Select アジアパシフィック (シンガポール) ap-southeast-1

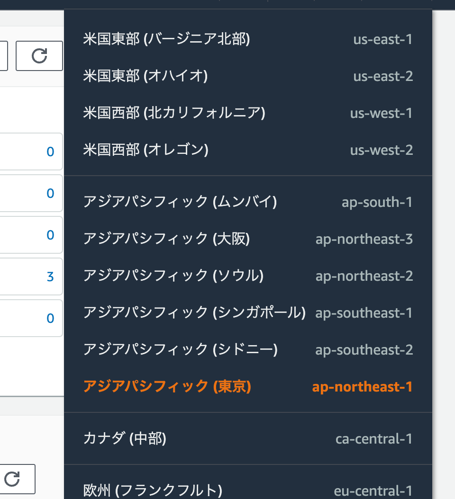248,313
